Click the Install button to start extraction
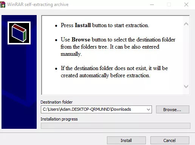The height and width of the screenshot is (145, 195). (x=126, y=140)
